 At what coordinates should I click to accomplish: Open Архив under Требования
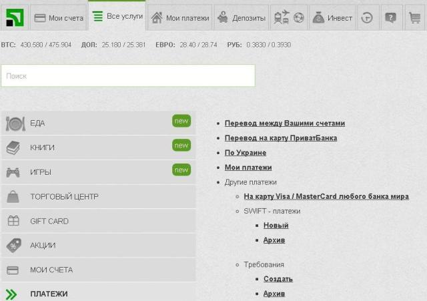274,294
